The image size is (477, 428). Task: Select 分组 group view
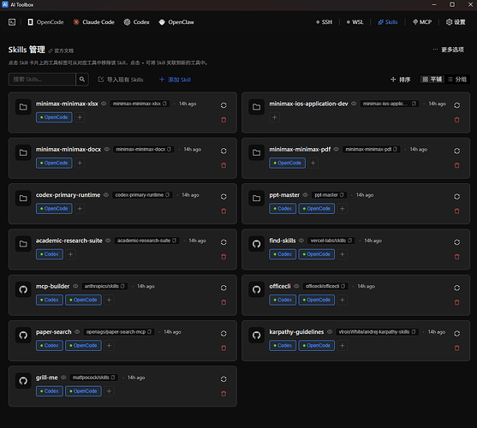tap(457, 80)
